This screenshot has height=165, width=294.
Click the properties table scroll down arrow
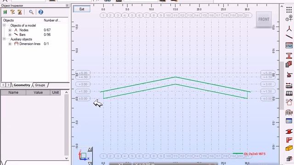(x=66, y=158)
